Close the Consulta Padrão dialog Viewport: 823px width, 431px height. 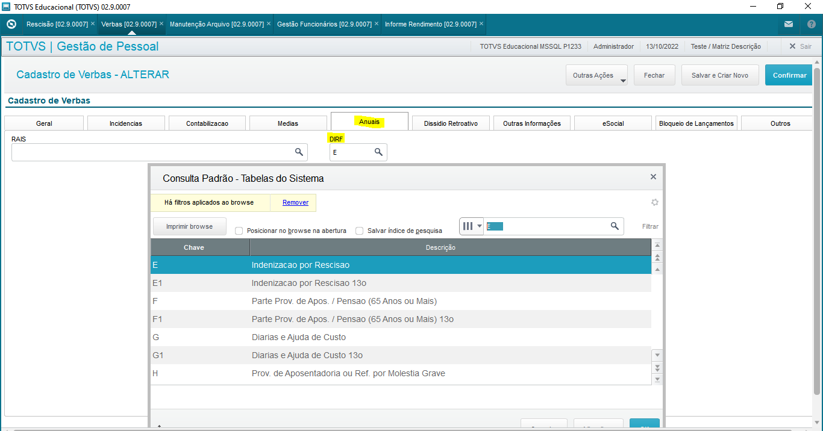coord(653,177)
